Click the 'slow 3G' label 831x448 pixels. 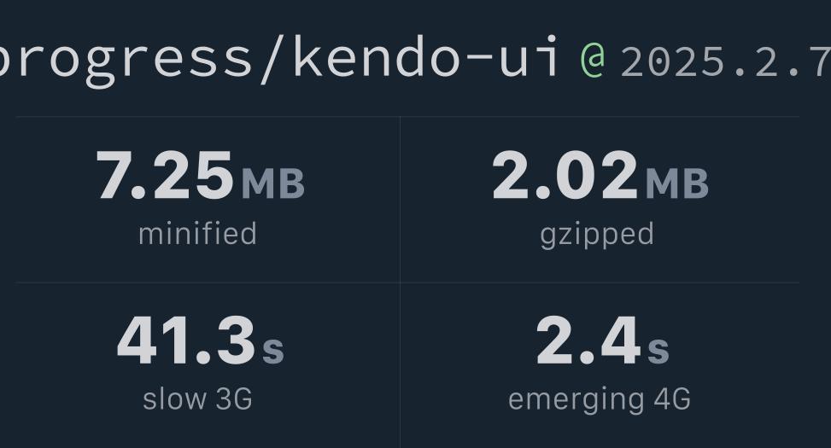pyautogui.click(x=197, y=399)
